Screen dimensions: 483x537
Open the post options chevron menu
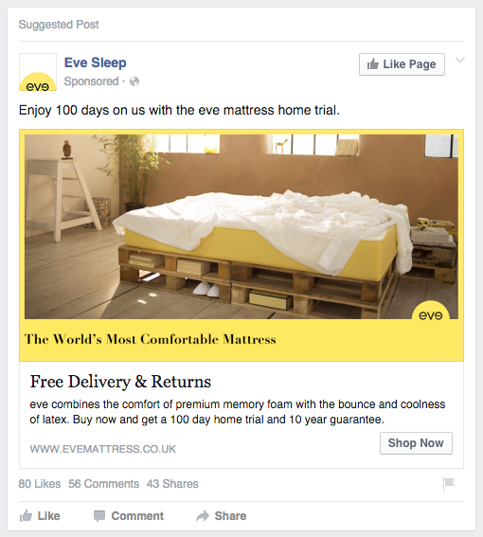pyautogui.click(x=460, y=61)
